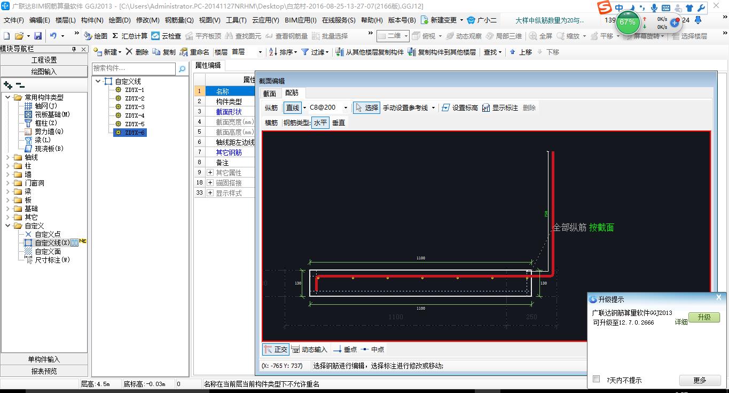Click the collapse-all minus icon in navigator
729x393 pixels.
tap(20, 84)
